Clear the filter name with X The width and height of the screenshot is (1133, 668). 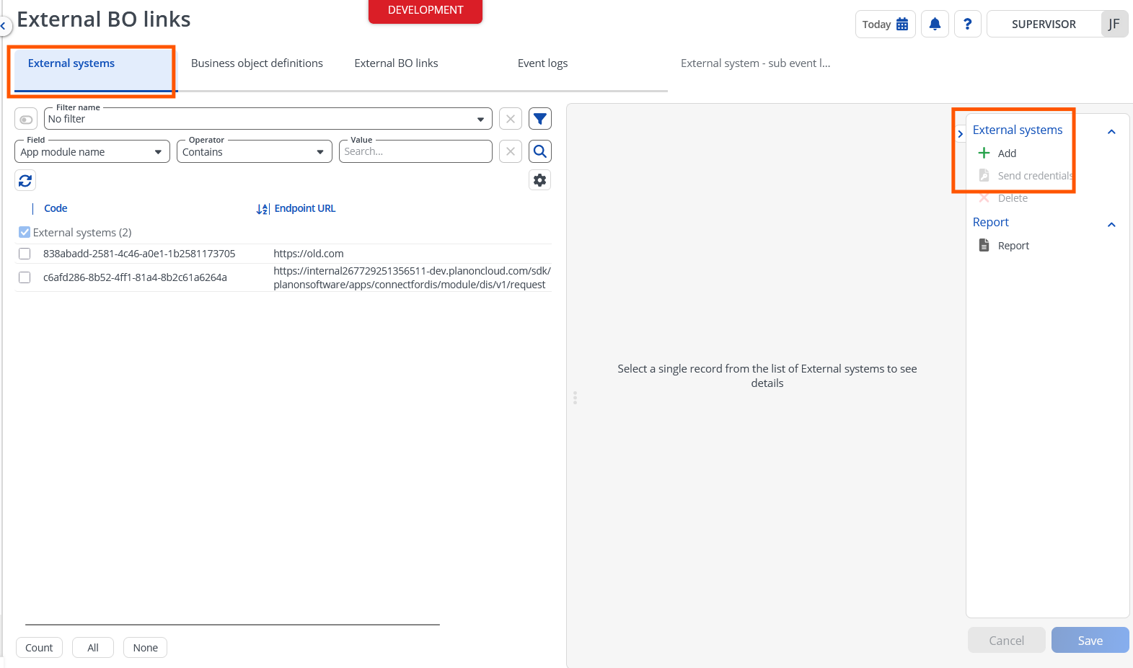click(511, 119)
